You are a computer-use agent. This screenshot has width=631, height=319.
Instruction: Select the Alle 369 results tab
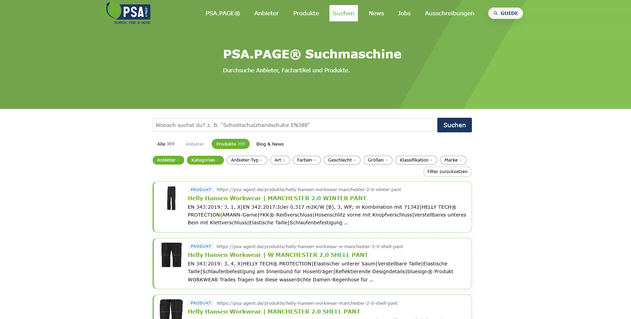coord(166,144)
